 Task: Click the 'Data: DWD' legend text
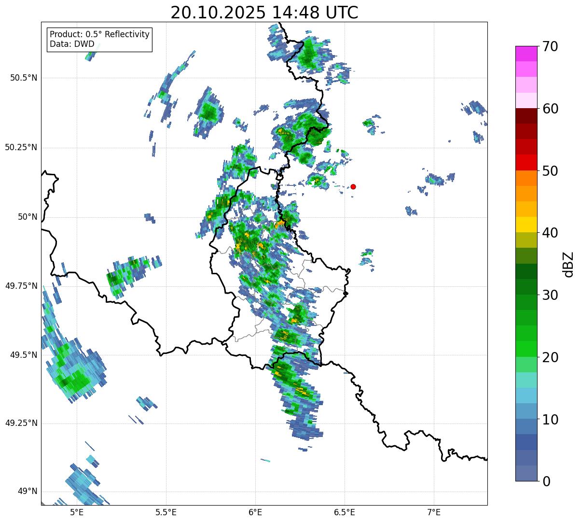coord(72,44)
